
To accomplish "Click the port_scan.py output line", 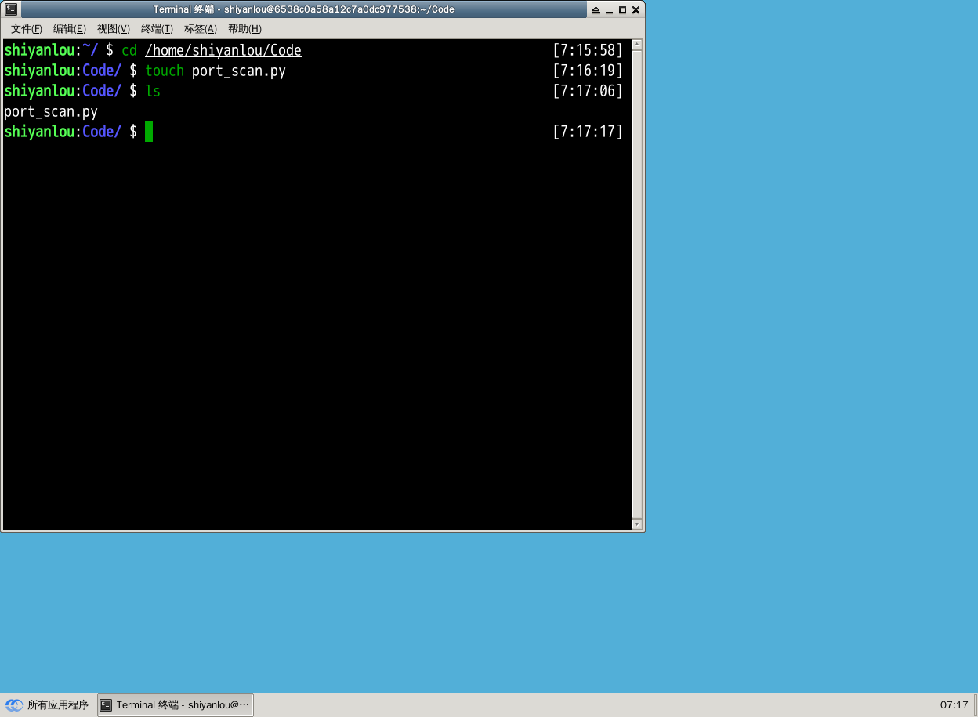I will coord(51,112).
